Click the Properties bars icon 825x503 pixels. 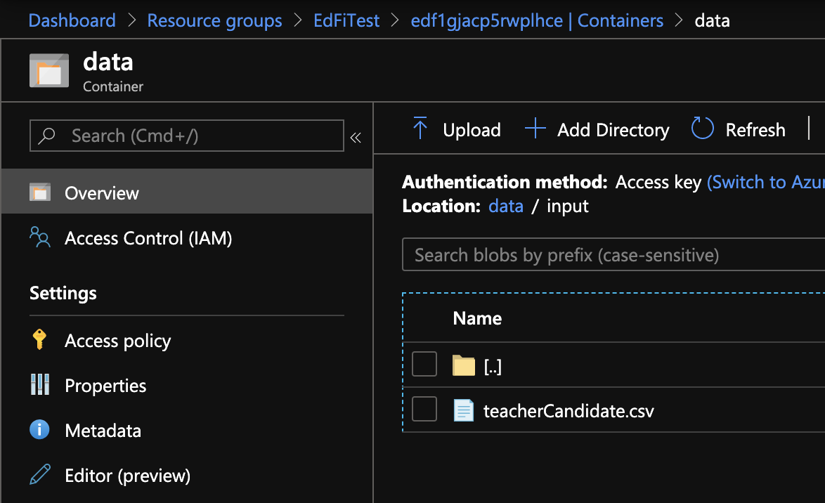(39, 386)
